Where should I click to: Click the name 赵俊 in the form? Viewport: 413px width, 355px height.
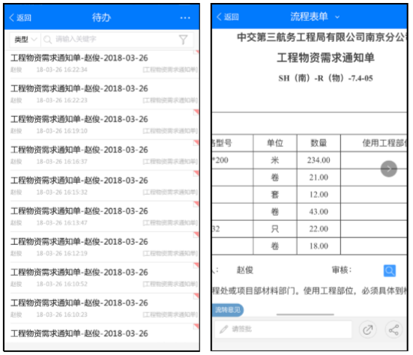click(245, 270)
